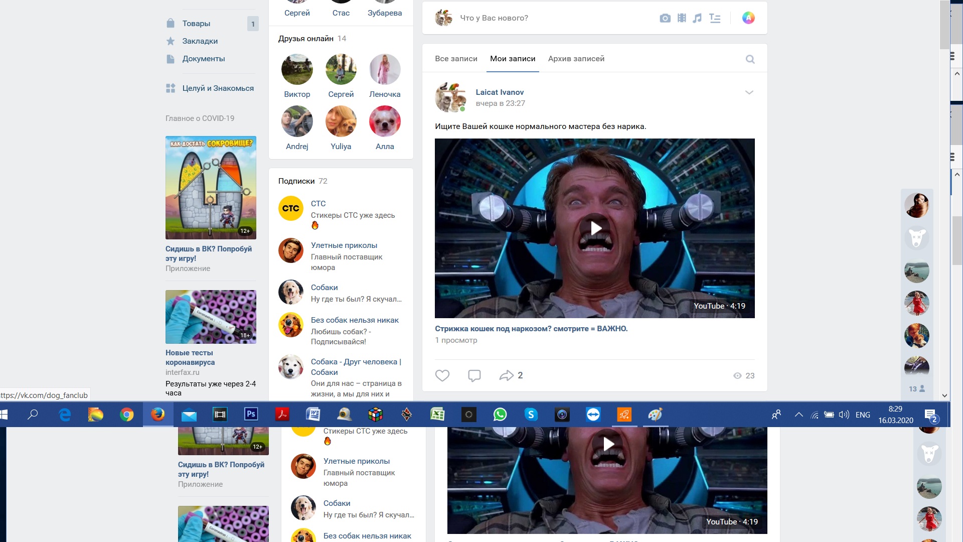Click the СТС yellow logo icon
The height and width of the screenshot is (542, 963).
tap(291, 208)
